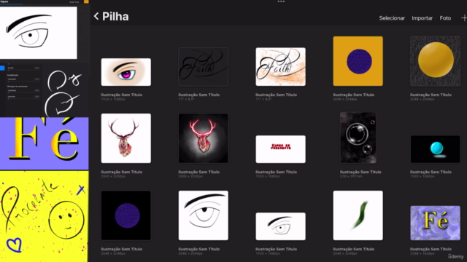Tap title under gold sphere artwork
The width and height of the screenshot is (467, 262).
[431, 95]
